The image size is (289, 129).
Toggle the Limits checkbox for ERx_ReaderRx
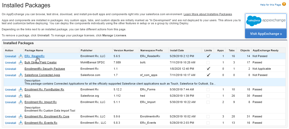[208, 56]
